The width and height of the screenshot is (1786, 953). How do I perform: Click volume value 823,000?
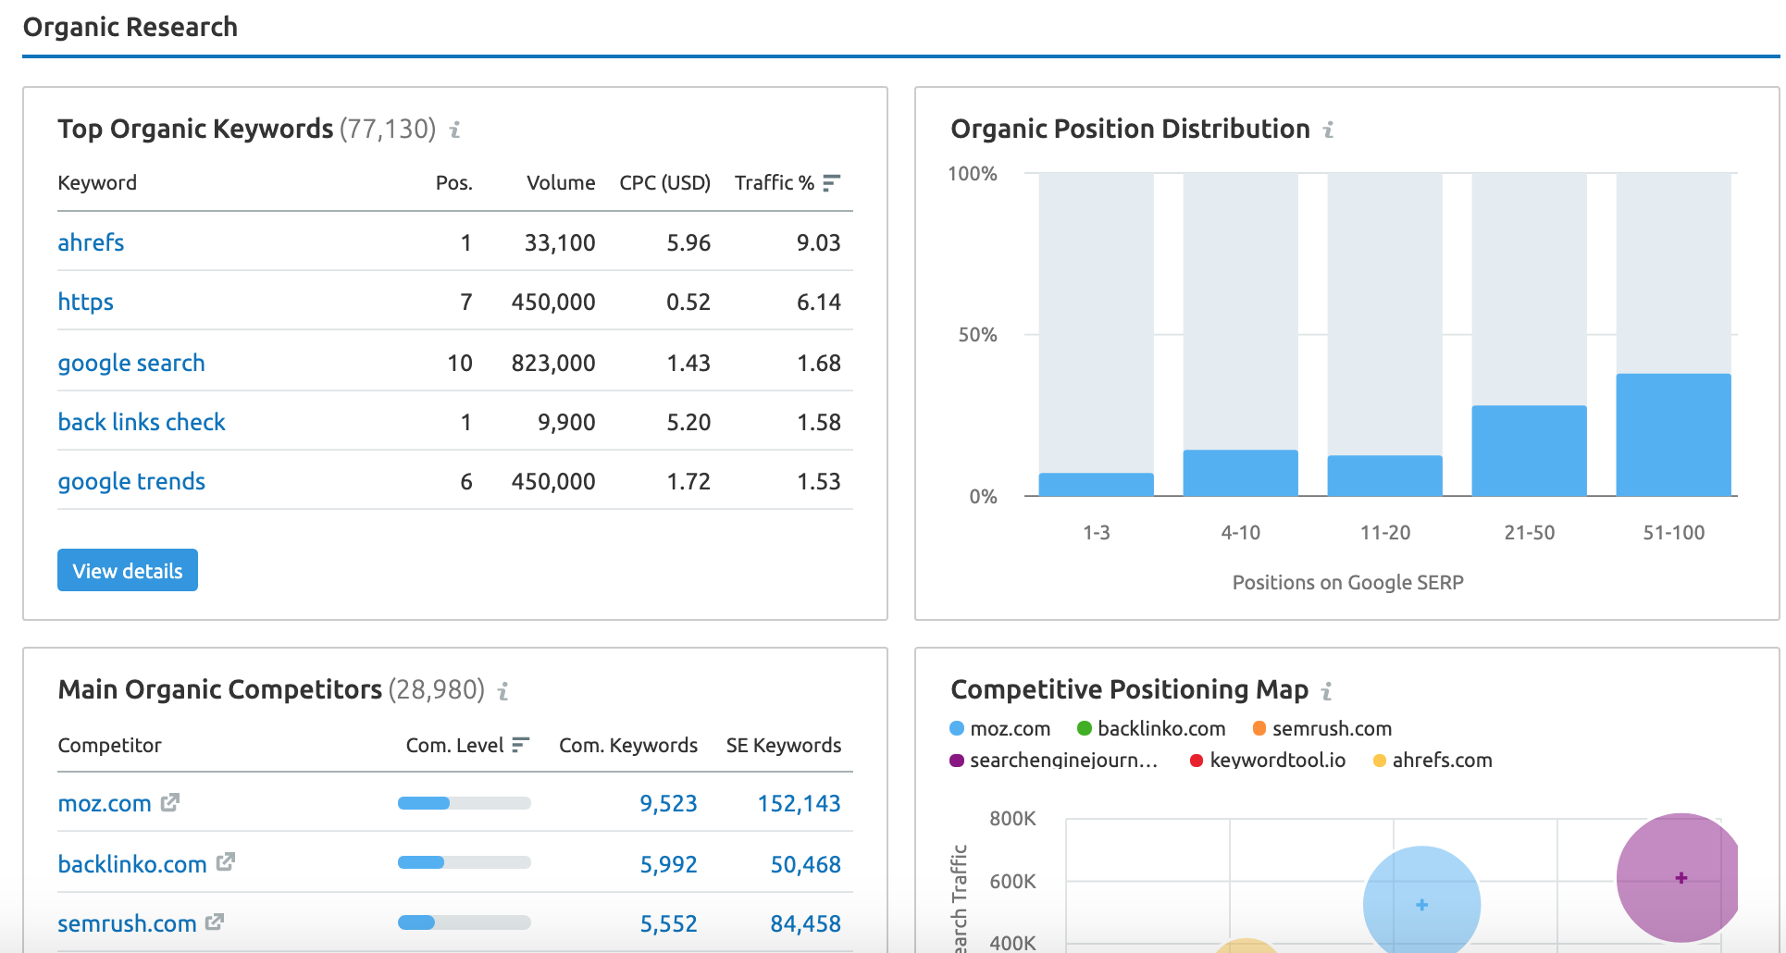(x=553, y=364)
